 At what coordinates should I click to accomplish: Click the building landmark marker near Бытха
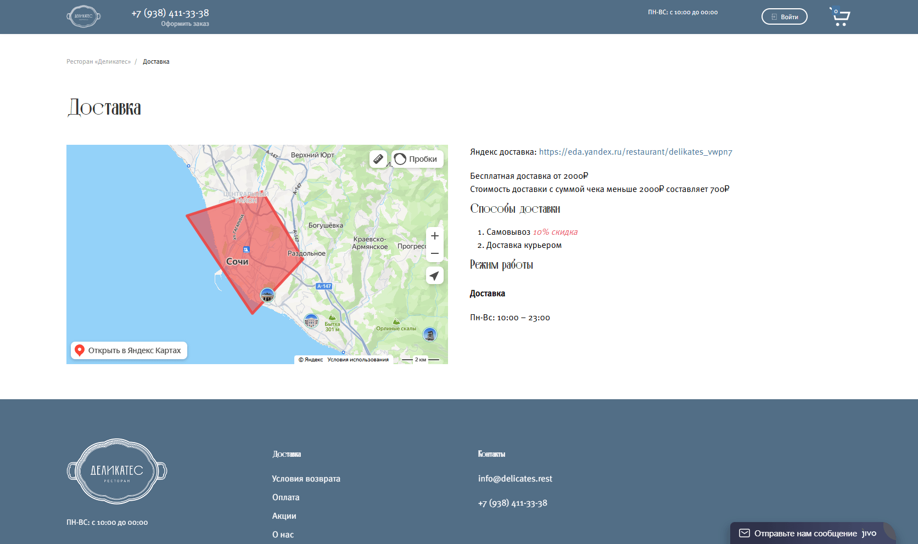click(x=311, y=321)
